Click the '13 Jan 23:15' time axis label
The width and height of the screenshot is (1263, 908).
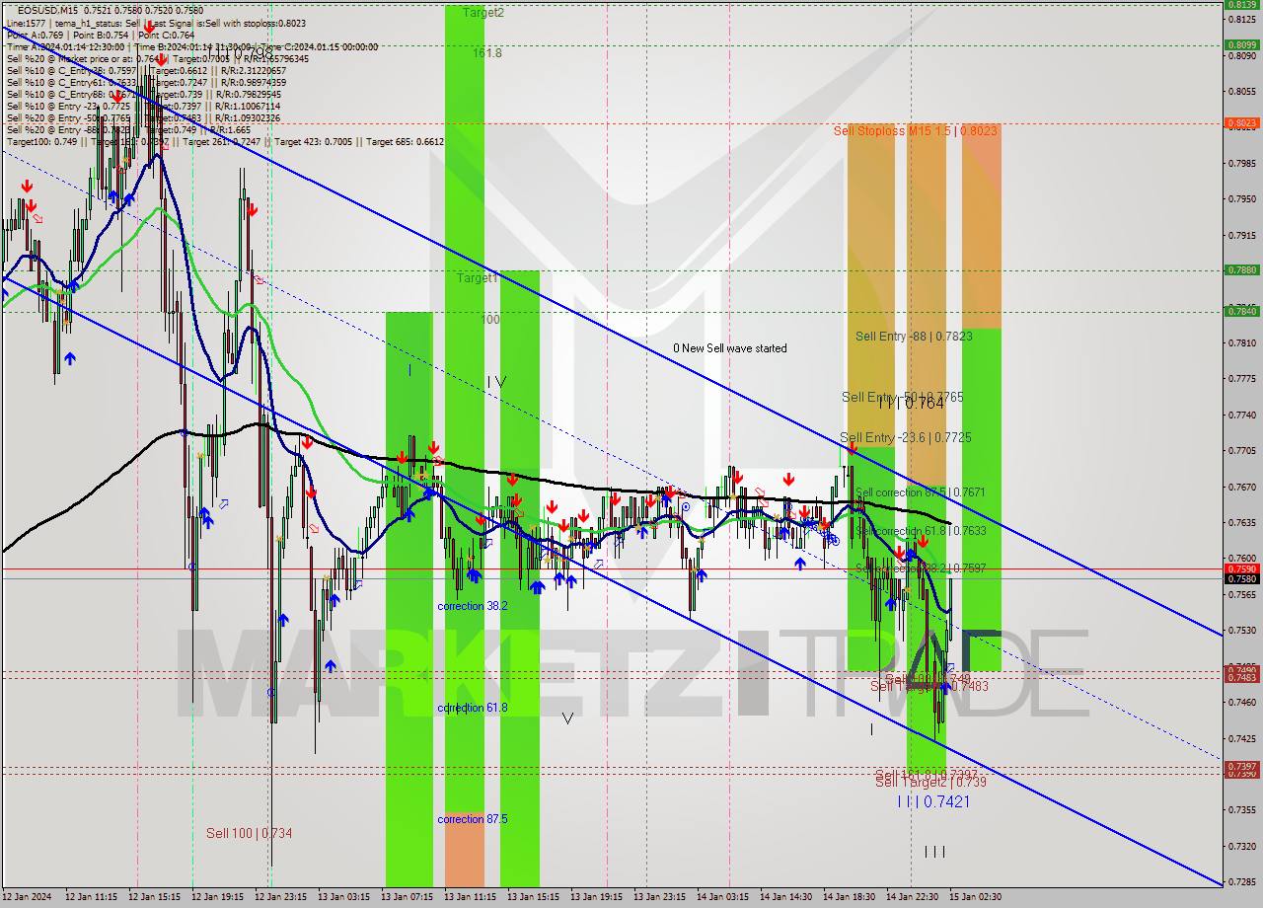point(660,898)
